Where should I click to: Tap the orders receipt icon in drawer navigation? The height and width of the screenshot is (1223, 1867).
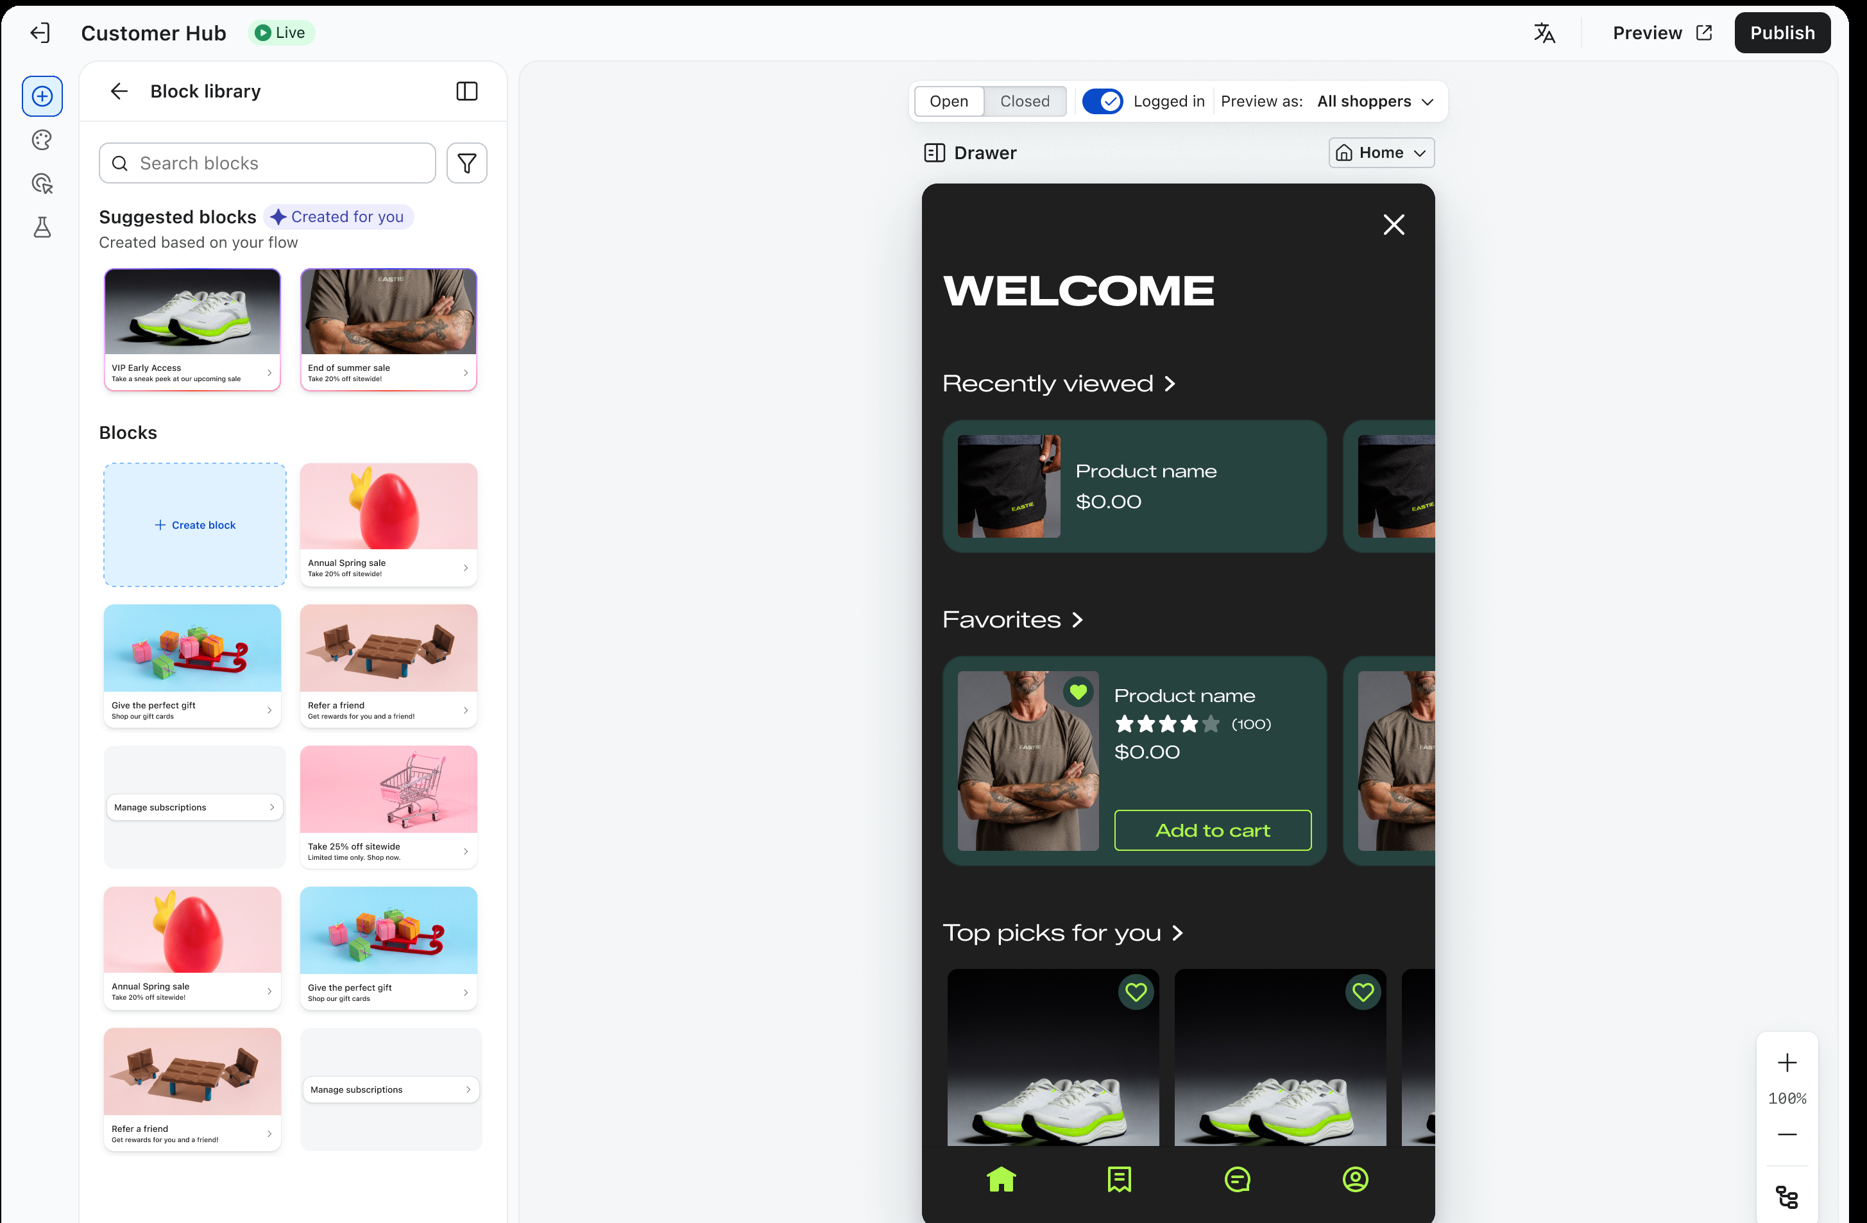click(1120, 1179)
